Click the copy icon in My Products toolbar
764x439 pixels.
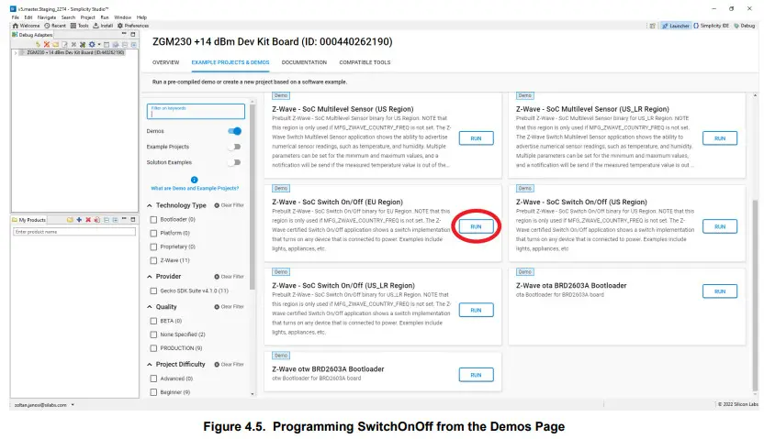(97, 220)
